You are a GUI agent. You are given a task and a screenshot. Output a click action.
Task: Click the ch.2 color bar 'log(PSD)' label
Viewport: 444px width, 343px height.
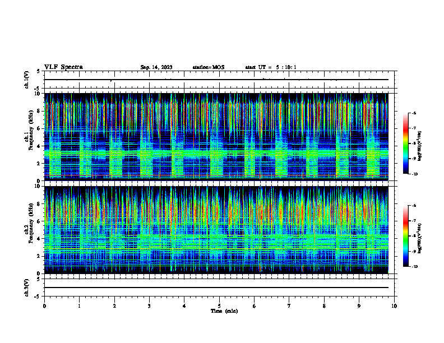(x=420, y=238)
